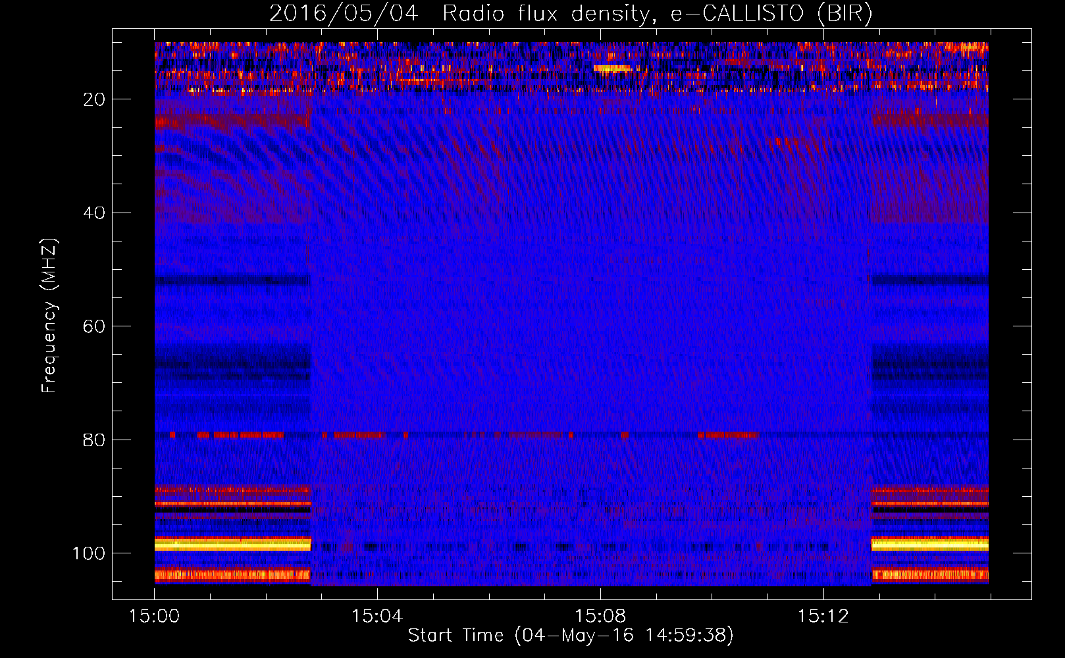The image size is (1065, 658).
Task: Click the '15:00' time tick label
Action: [x=155, y=617]
